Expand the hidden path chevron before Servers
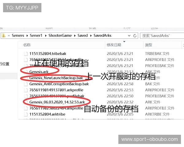The width and height of the screenshot is (184, 147). (9, 36)
